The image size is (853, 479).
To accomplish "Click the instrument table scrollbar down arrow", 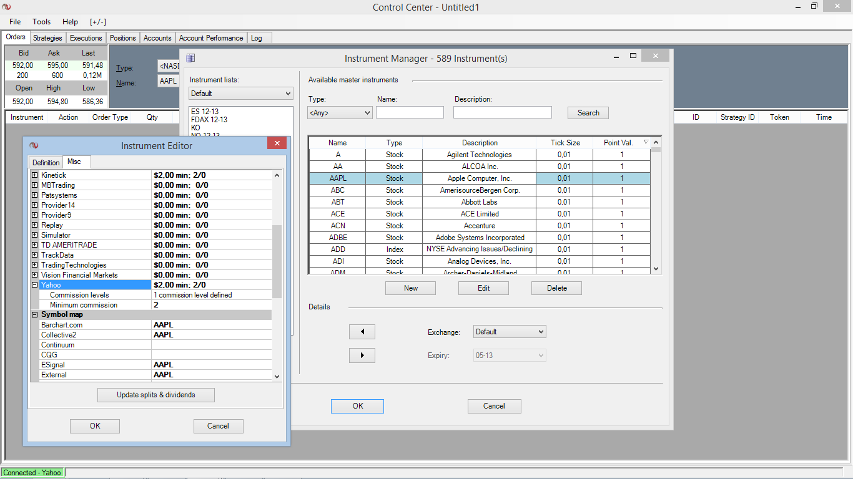I will click(656, 269).
